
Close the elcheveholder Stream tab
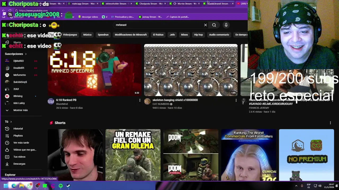coord(131,4)
